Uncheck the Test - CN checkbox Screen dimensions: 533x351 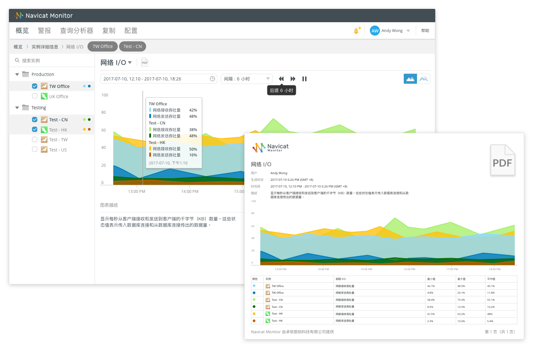point(35,120)
